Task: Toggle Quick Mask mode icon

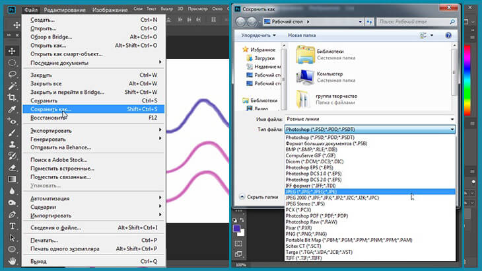Action: 238,243
